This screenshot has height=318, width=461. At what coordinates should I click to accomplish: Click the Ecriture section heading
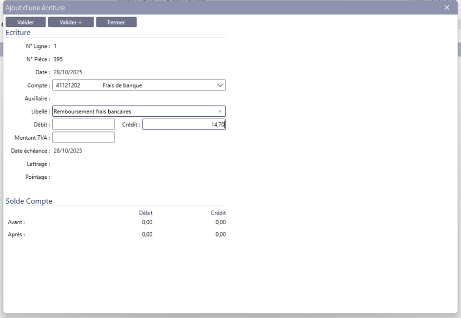(x=18, y=33)
